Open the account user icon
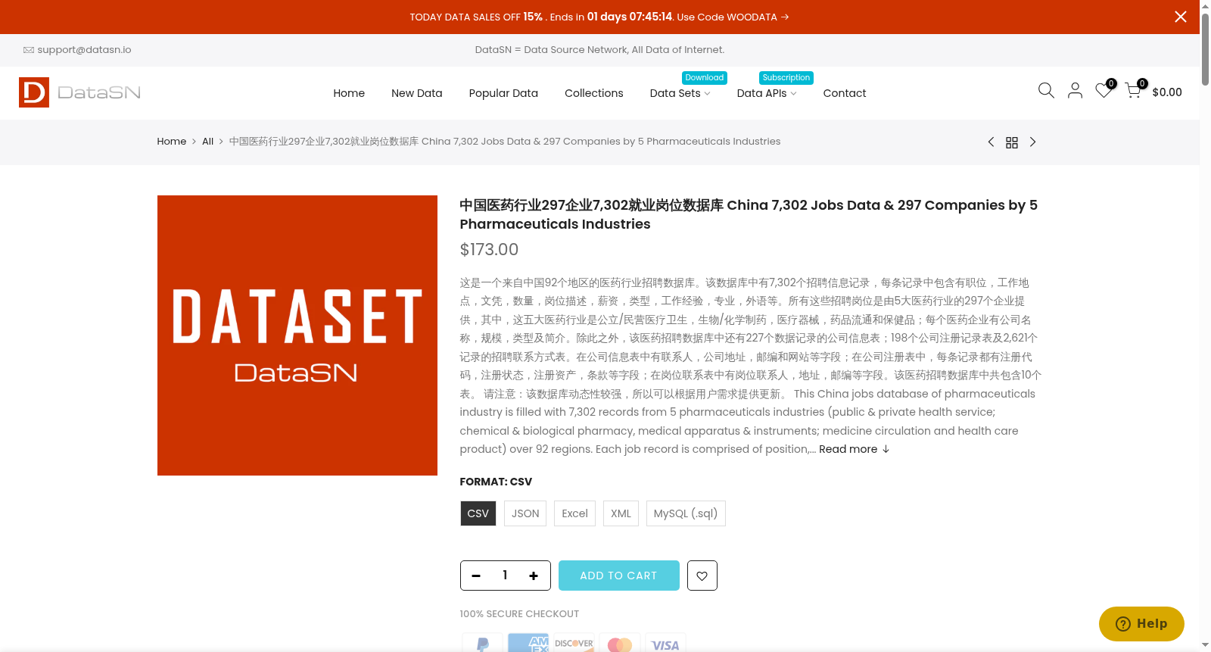The image size is (1211, 652). 1075,91
